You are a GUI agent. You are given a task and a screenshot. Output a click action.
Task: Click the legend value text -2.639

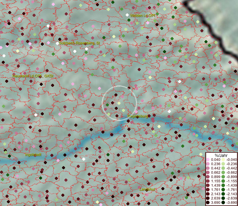point(231,198)
